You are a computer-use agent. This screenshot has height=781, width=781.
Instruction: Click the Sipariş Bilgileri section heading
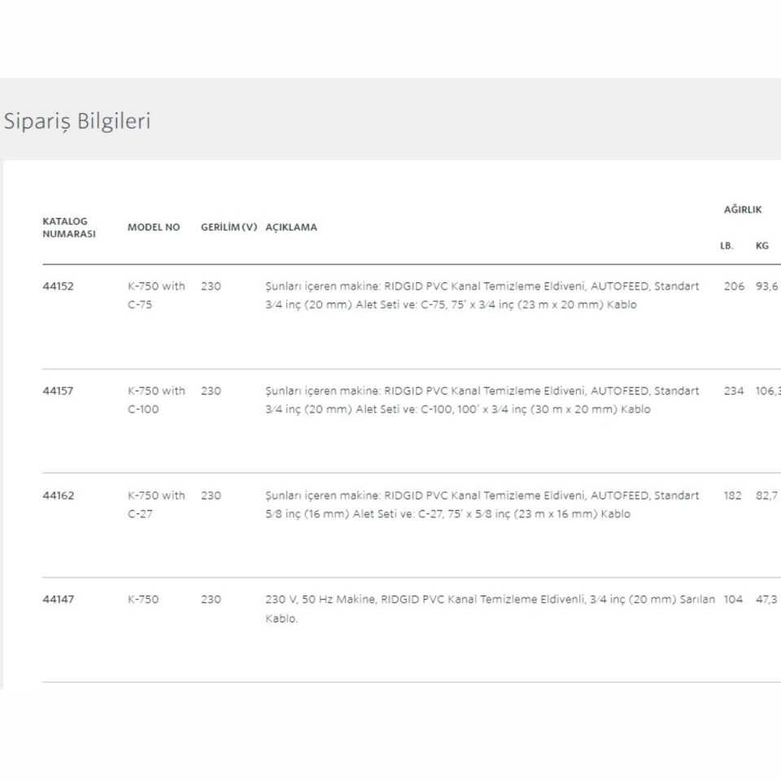[x=77, y=121]
